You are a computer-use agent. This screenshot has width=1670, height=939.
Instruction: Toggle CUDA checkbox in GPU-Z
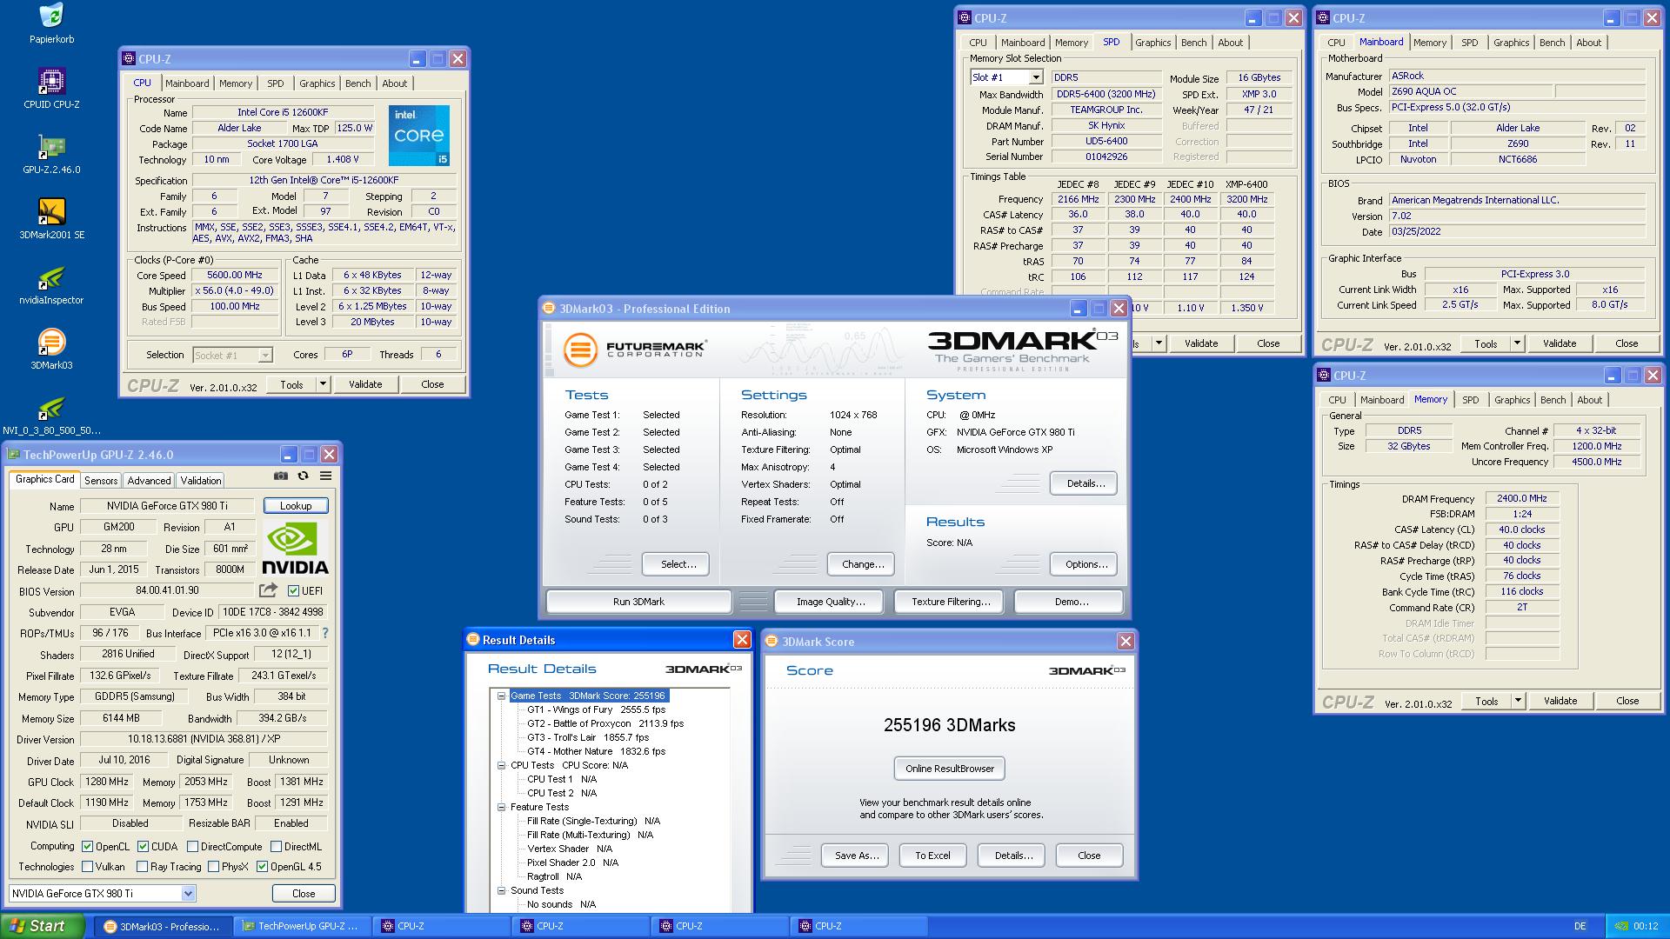[143, 846]
